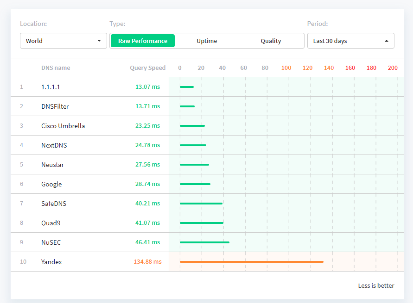Click the caret arrow in Location selector
Viewport: 413px width, 303px height.
(x=99, y=41)
